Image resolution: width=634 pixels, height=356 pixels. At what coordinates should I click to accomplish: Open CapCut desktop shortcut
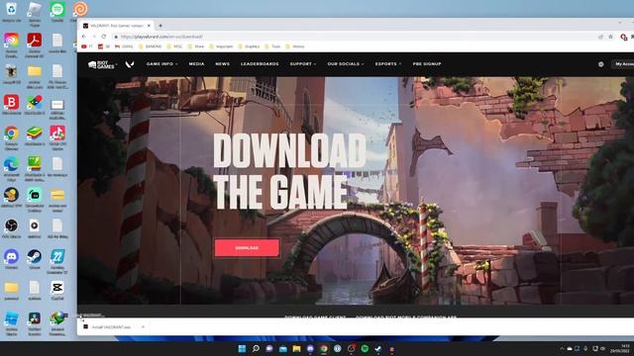(x=57, y=291)
